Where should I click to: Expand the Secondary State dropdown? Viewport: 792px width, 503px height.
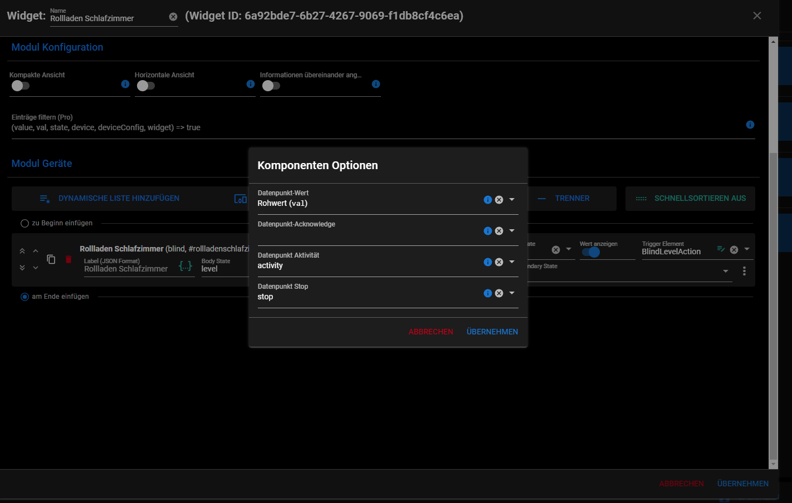click(x=726, y=272)
